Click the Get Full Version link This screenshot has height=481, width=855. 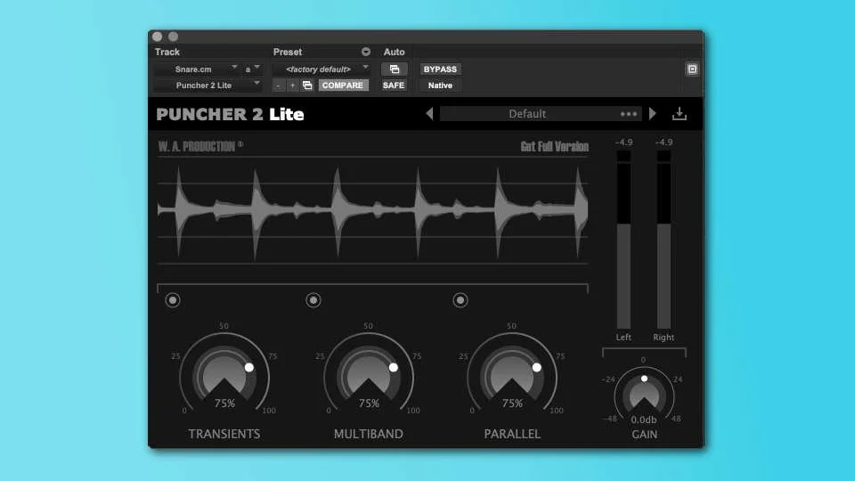pyautogui.click(x=555, y=146)
